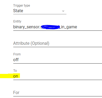Screen dimensions: 102x98
Task: Click the To field containing on
Action: [58, 76]
